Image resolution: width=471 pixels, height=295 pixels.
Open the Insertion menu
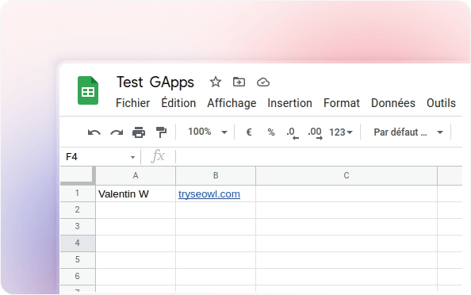pos(290,103)
